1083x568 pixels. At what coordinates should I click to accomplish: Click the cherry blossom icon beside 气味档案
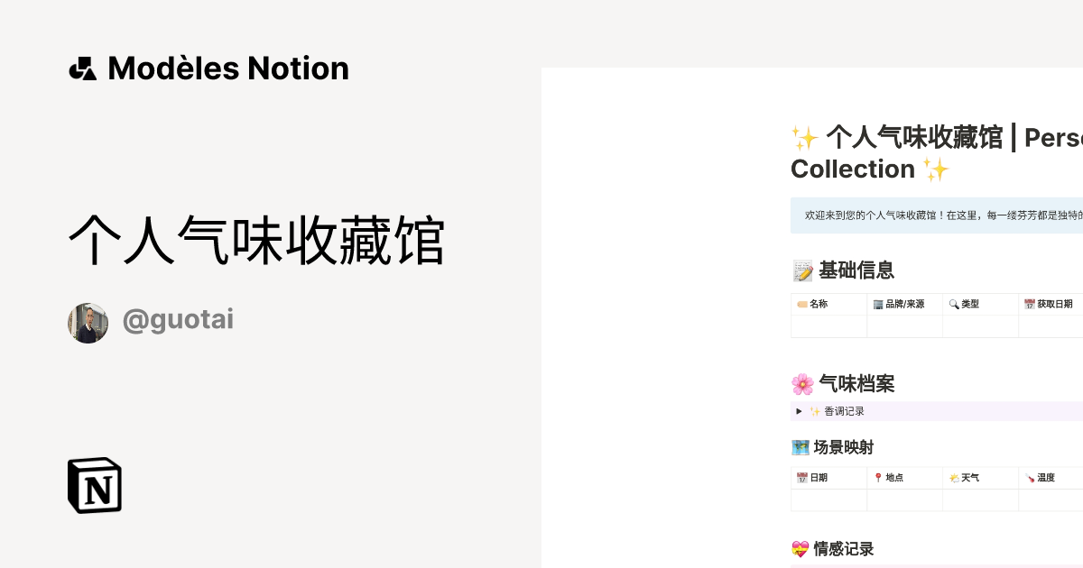pyautogui.click(x=801, y=383)
